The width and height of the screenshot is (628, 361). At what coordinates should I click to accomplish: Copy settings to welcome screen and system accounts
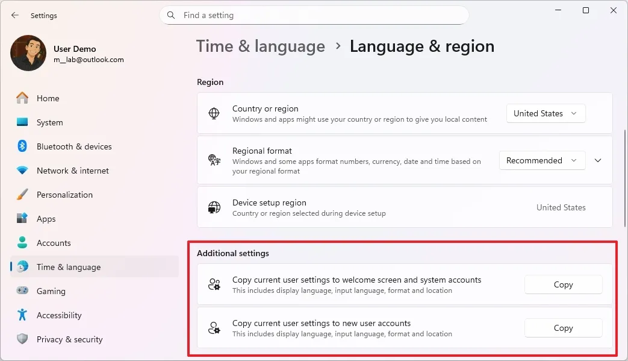coord(563,284)
